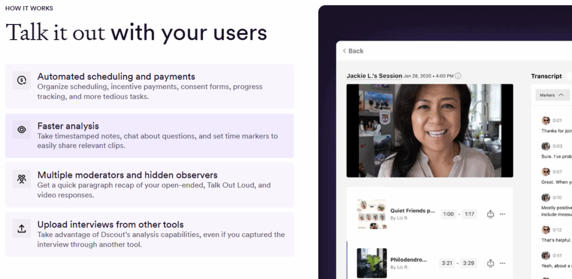This screenshot has width=572, height=279.
Task: Open the Quiet Friends clip thumbnail
Action: [371, 214]
